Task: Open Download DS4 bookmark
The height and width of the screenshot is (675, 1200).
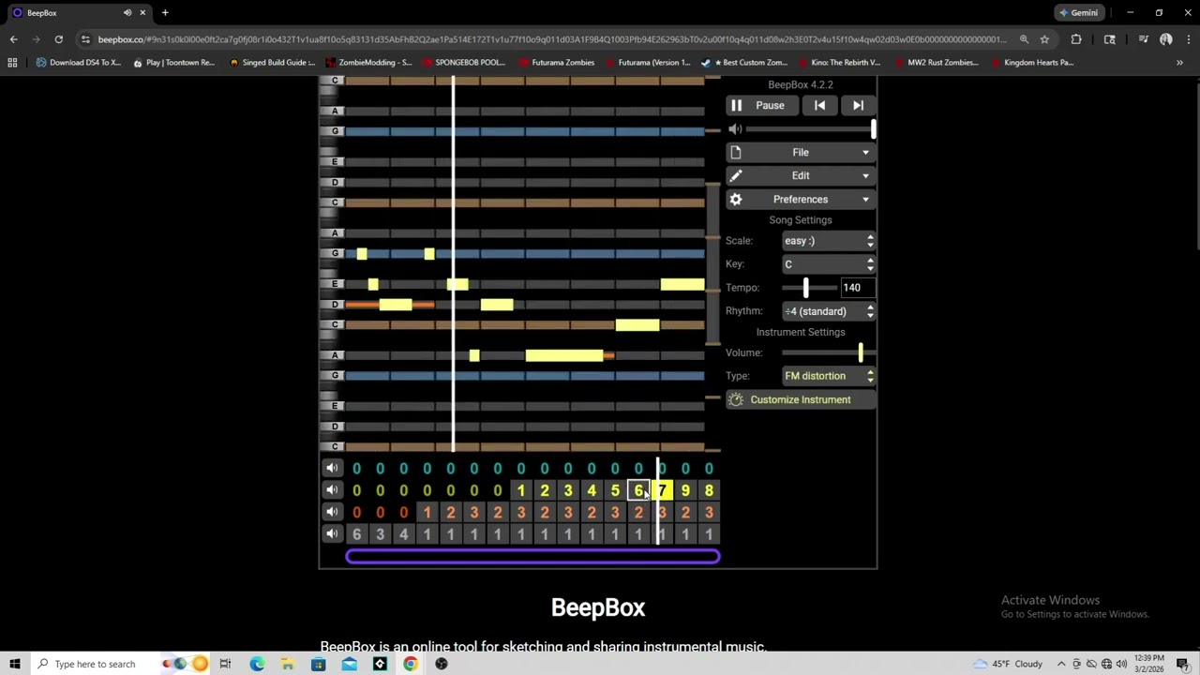Action: click(x=78, y=63)
